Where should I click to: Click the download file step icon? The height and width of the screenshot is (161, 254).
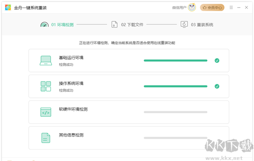click(x=114, y=24)
